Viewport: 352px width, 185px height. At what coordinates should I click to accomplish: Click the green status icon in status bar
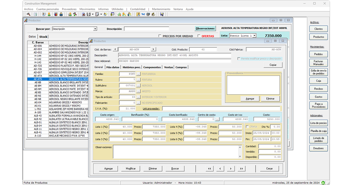coord(323,183)
